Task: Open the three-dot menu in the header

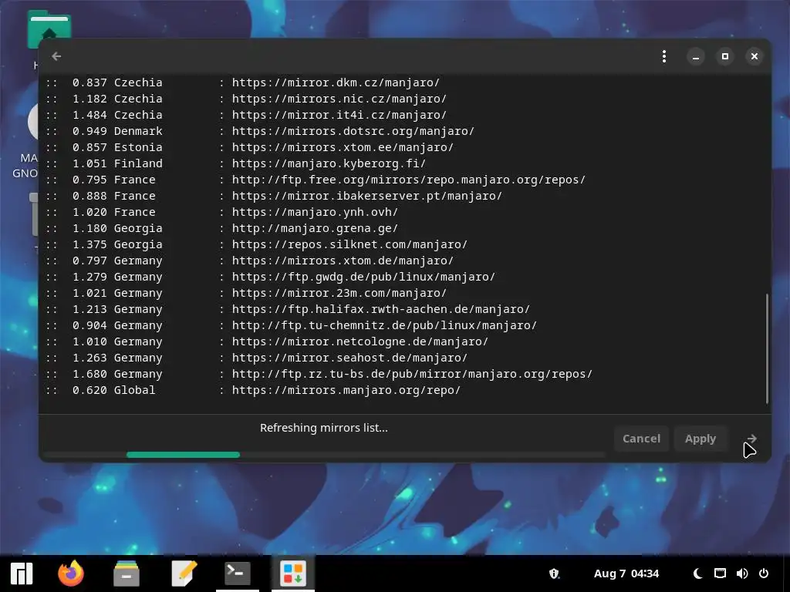Action: tap(664, 56)
